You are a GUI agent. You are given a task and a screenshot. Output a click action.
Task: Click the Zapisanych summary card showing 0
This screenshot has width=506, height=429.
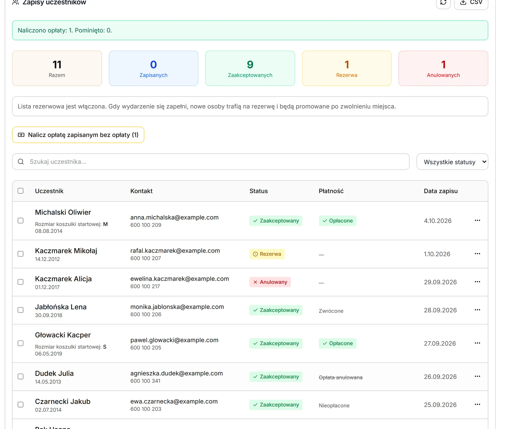click(154, 68)
